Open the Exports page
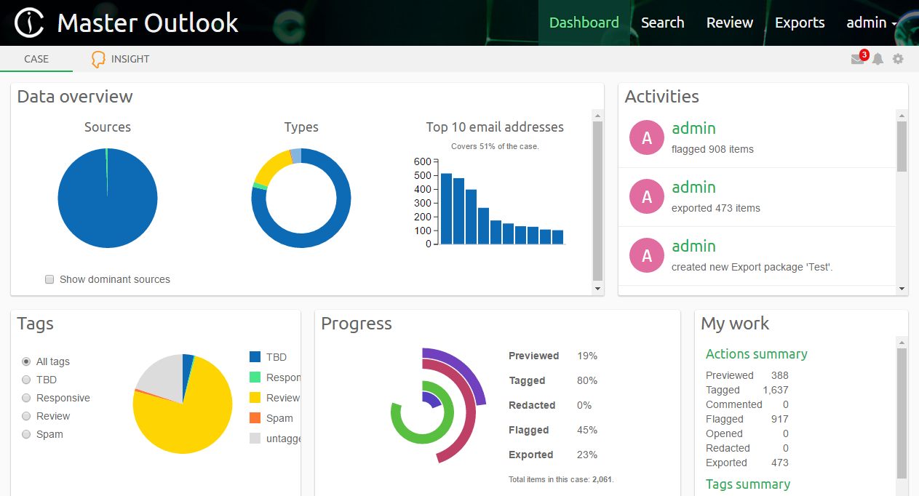The height and width of the screenshot is (496, 919). pos(800,23)
